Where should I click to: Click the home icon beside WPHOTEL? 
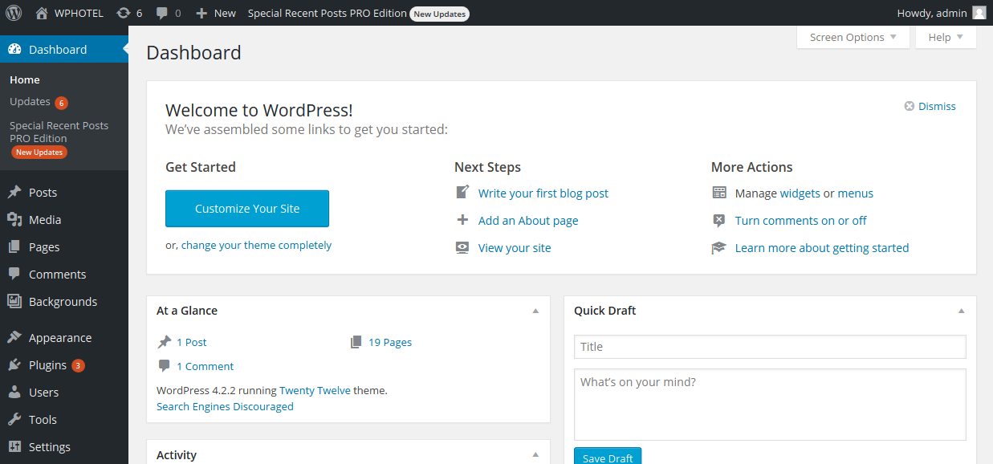click(x=42, y=13)
